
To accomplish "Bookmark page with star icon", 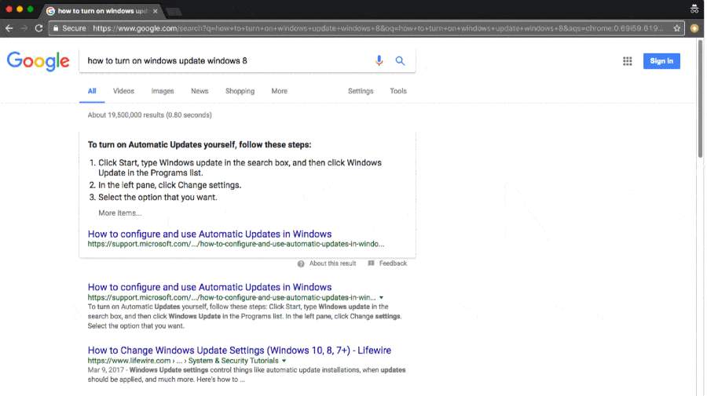I will (x=677, y=28).
